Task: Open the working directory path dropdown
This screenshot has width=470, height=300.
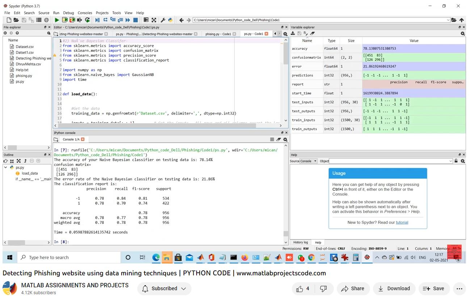Action: tap(448, 20)
